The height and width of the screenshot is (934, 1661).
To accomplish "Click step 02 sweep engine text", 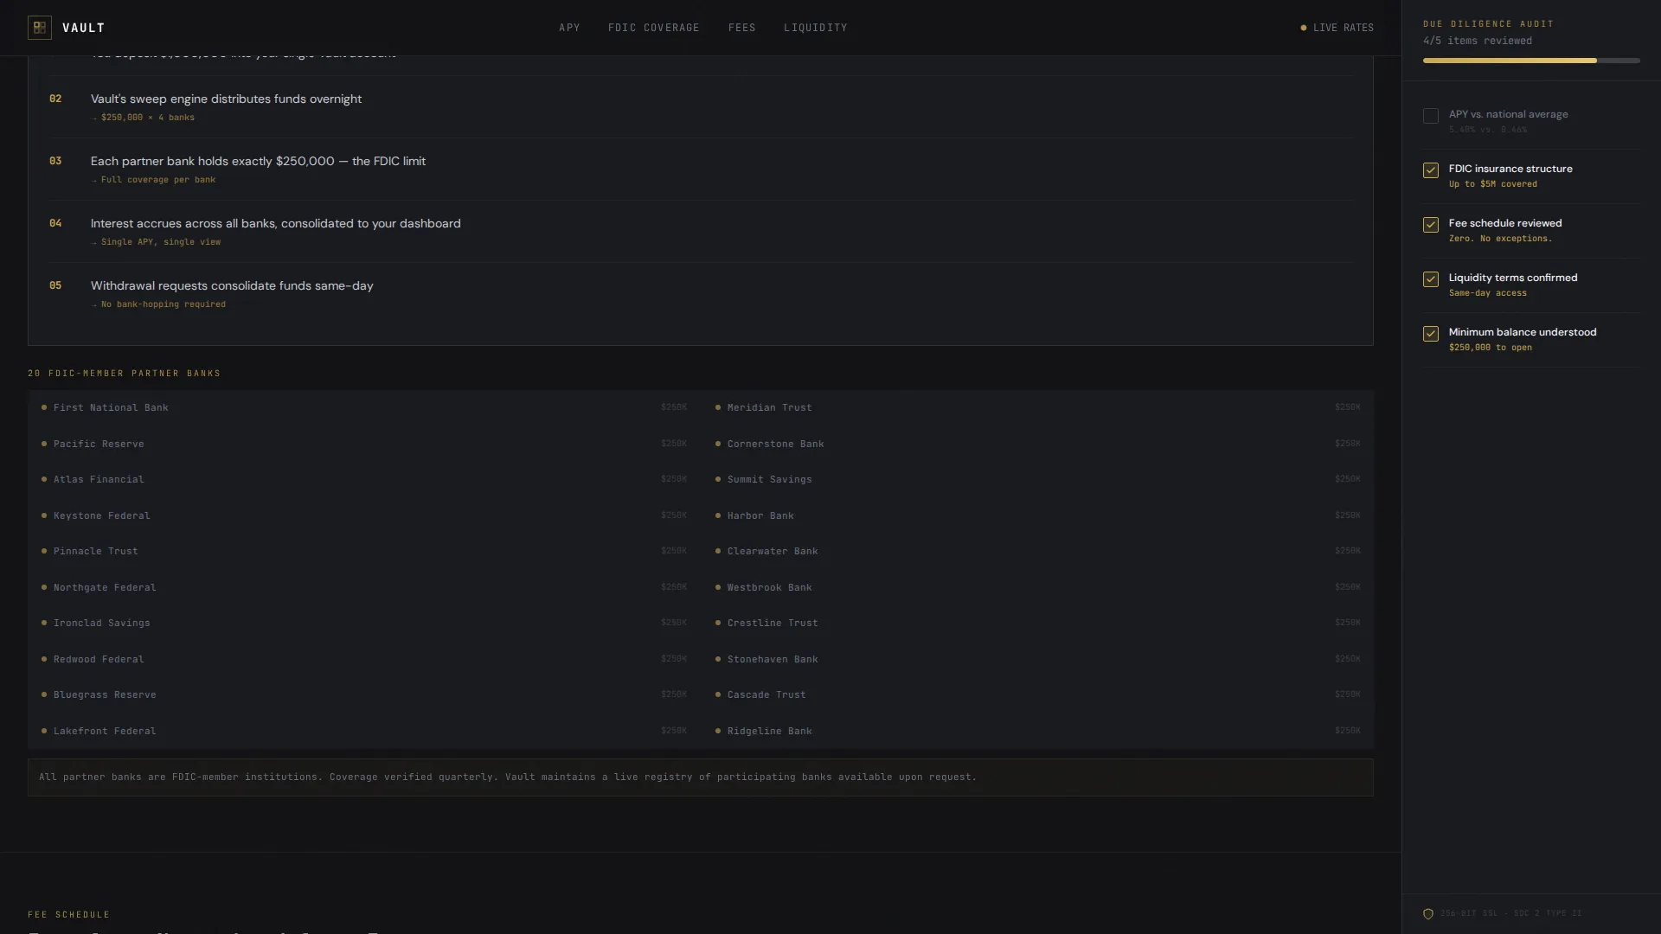I will pyautogui.click(x=226, y=99).
